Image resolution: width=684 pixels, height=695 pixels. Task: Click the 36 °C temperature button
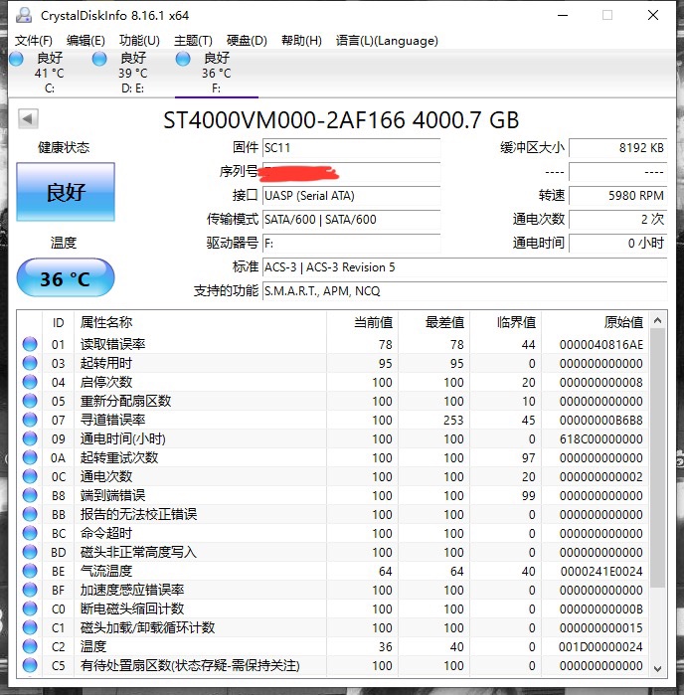(66, 278)
